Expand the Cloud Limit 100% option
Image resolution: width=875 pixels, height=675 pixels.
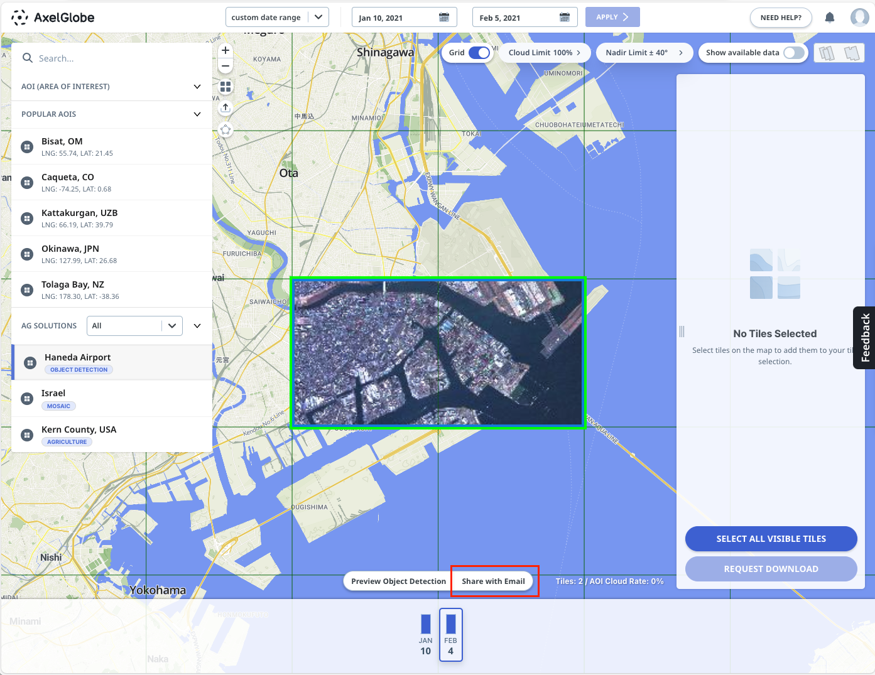pyautogui.click(x=544, y=53)
